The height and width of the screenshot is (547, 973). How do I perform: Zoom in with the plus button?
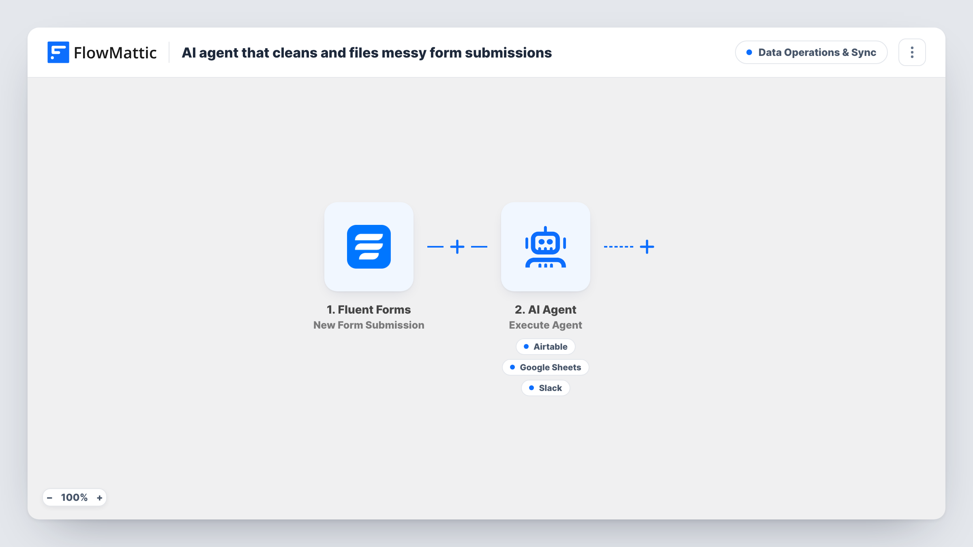(x=99, y=498)
